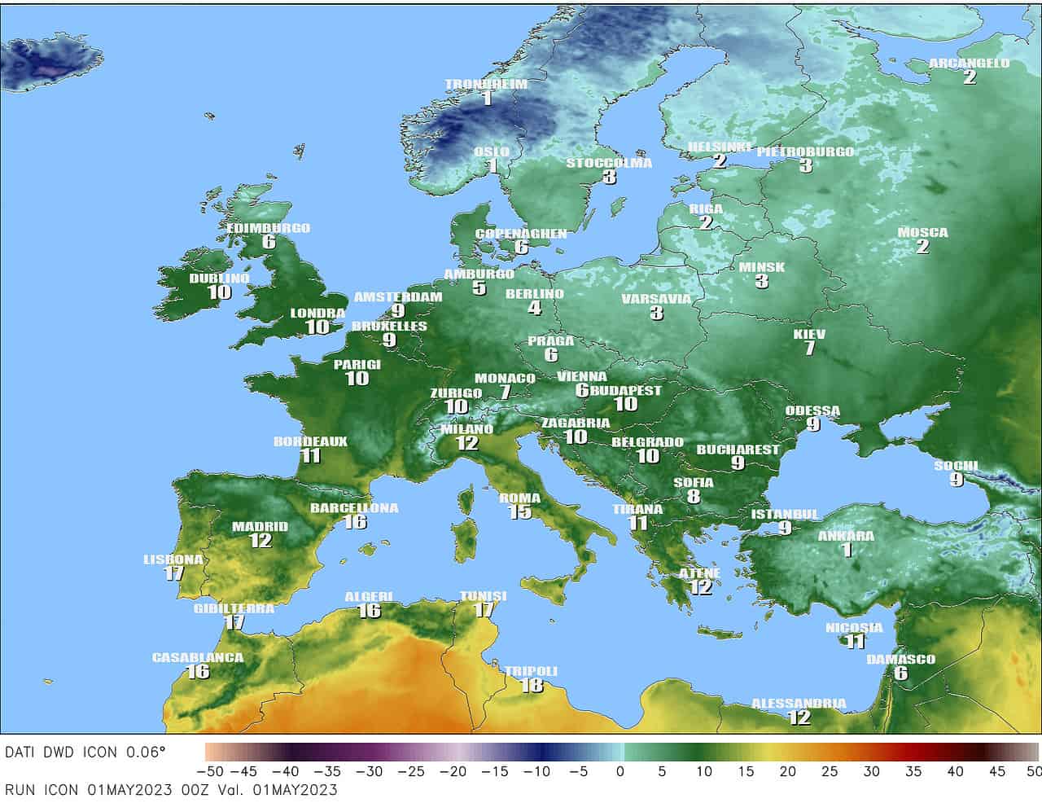The image size is (1042, 803).
Task: Click the COPENAGHEN city label
Action: coord(521,234)
